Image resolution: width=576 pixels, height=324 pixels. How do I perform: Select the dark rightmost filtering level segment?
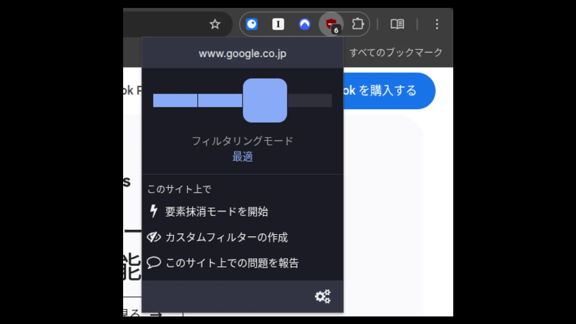[x=310, y=100]
